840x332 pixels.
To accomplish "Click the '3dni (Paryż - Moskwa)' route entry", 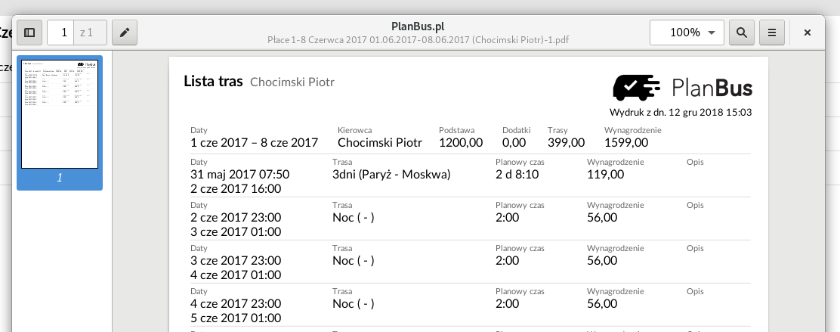I will pyautogui.click(x=391, y=174).
